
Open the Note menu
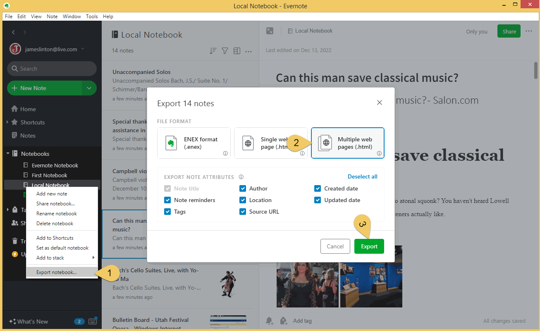52,17
